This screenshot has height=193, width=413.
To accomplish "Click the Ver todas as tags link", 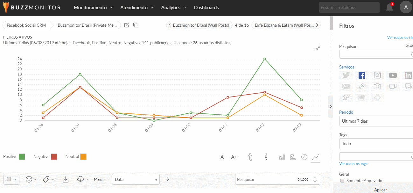I will click(353, 164).
